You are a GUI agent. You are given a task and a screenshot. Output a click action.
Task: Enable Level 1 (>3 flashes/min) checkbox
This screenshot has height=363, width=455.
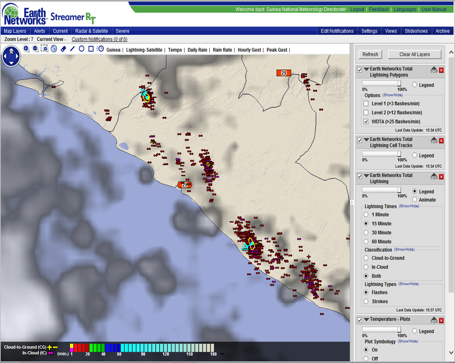point(366,104)
